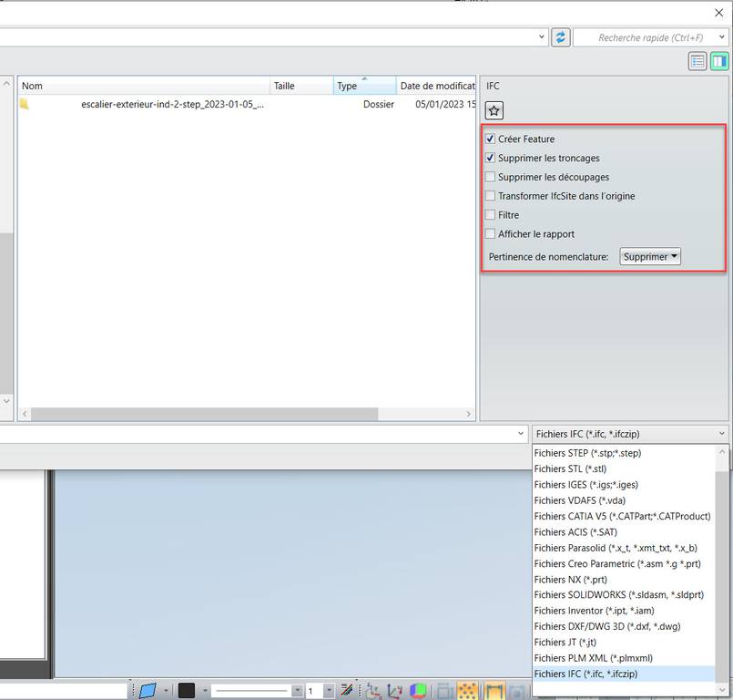Screen dimensions: 733x700
Task: Select Fichiers JT (*.jt)
Action: (624, 642)
